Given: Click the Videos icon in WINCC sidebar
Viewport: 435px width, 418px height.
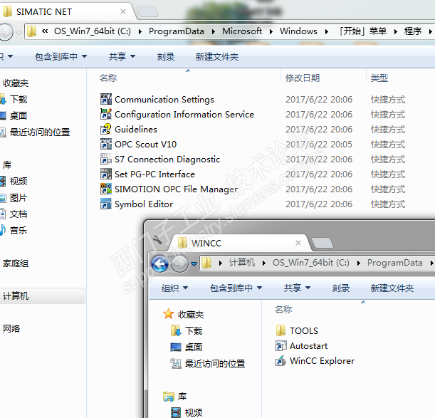Looking at the screenshot, I should pyautogui.click(x=176, y=412).
